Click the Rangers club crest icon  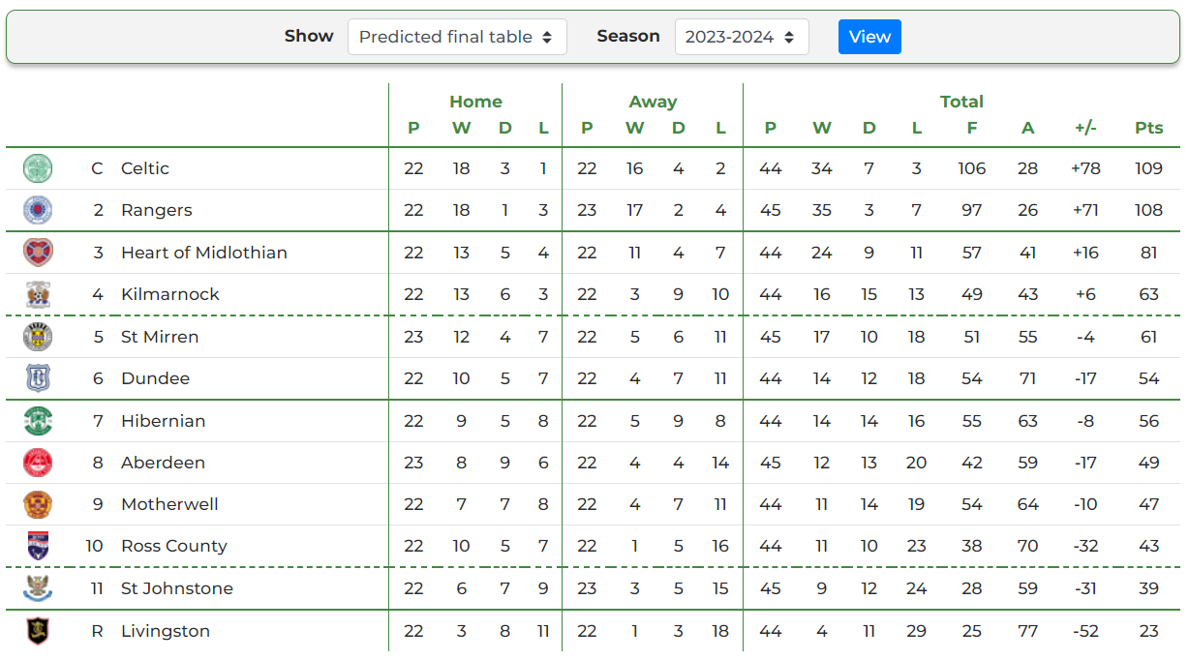[38, 210]
